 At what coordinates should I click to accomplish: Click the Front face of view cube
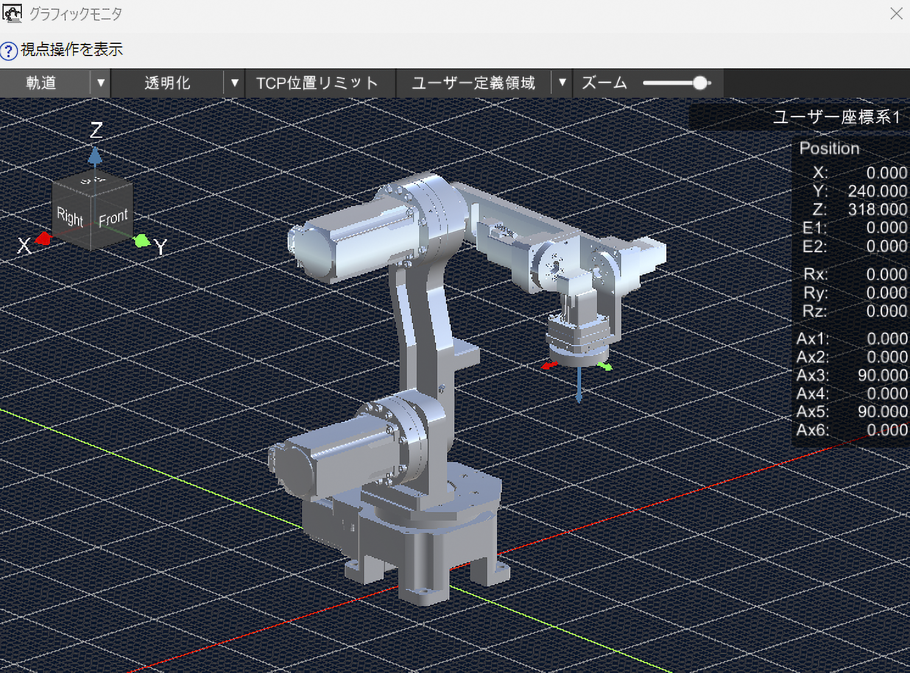tap(112, 218)
